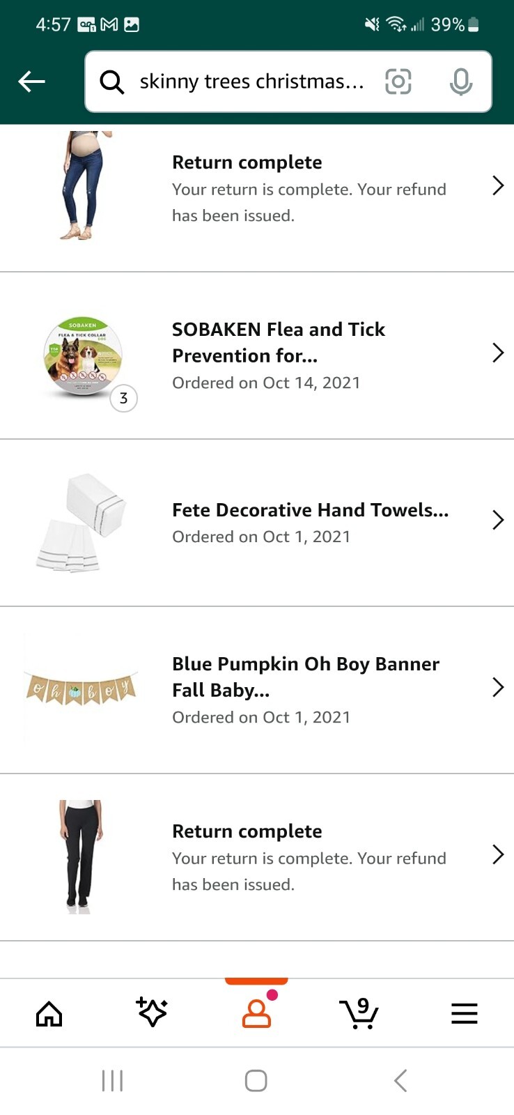Open Fete Decorative Hand Towels order chevron
The height and width of the screenshot is (1115, 514).
pos(497,521)
